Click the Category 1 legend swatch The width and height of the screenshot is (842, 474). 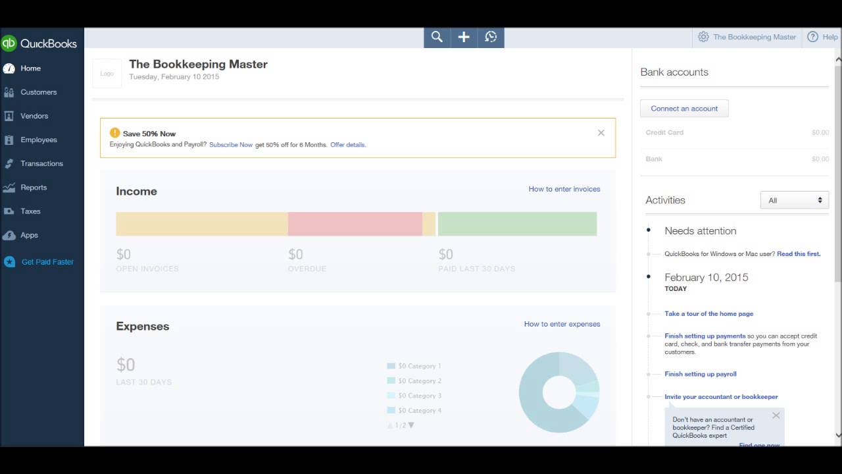point(391,366)
